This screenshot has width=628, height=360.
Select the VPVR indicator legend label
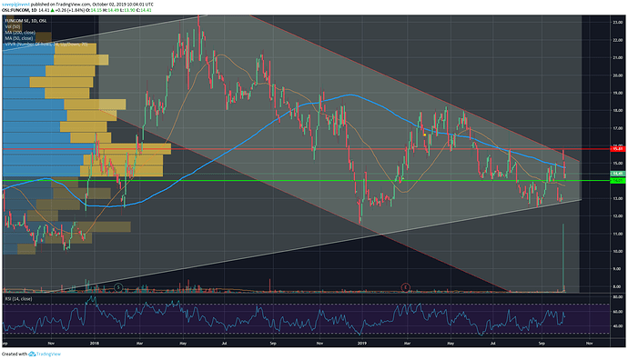click(46, 45)
